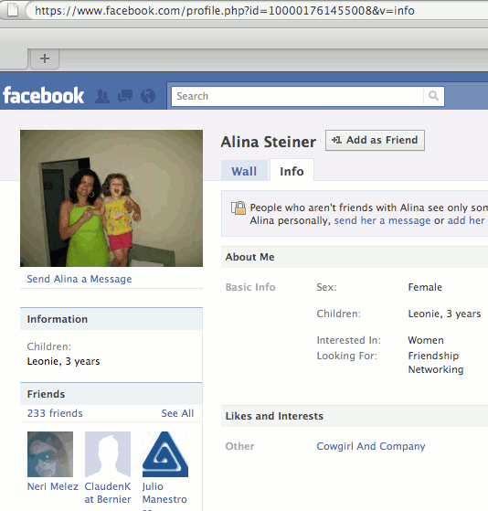Click the search magnifier icon
488x511 pixels.
coord(433,96)
